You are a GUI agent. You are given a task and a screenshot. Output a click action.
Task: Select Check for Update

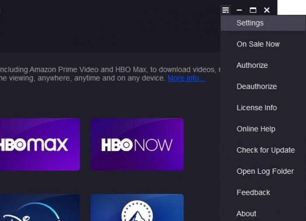click(x=263, y=150)
